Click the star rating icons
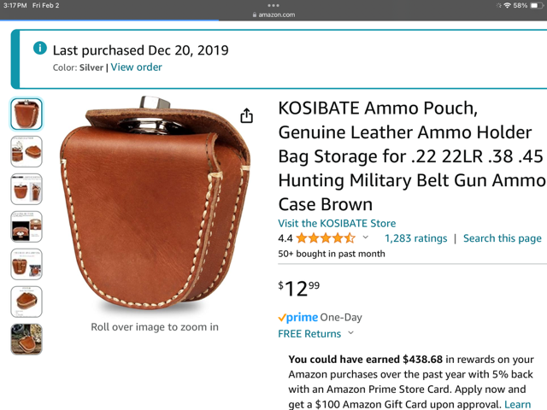 click(x=326, y=238)
